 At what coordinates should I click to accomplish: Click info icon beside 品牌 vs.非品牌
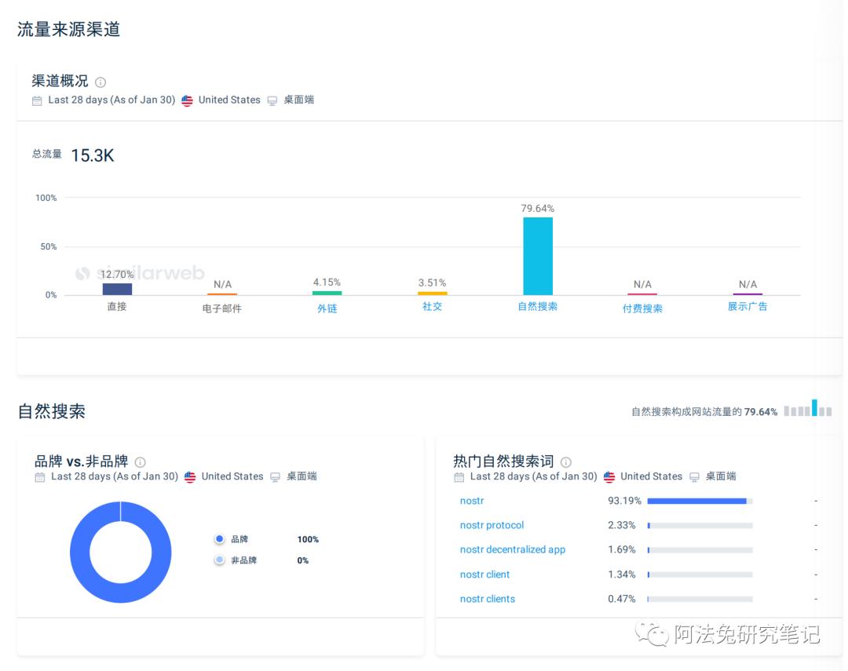coord(141,462)
